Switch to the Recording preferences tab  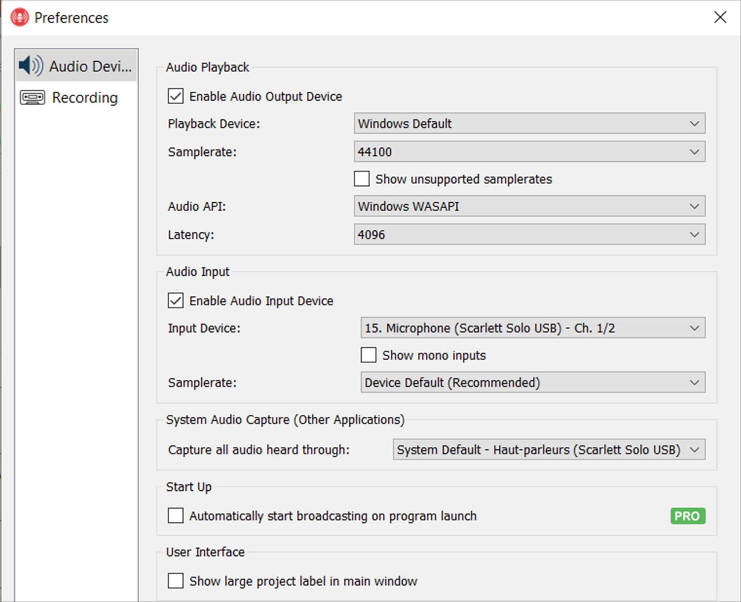[85, 98]
